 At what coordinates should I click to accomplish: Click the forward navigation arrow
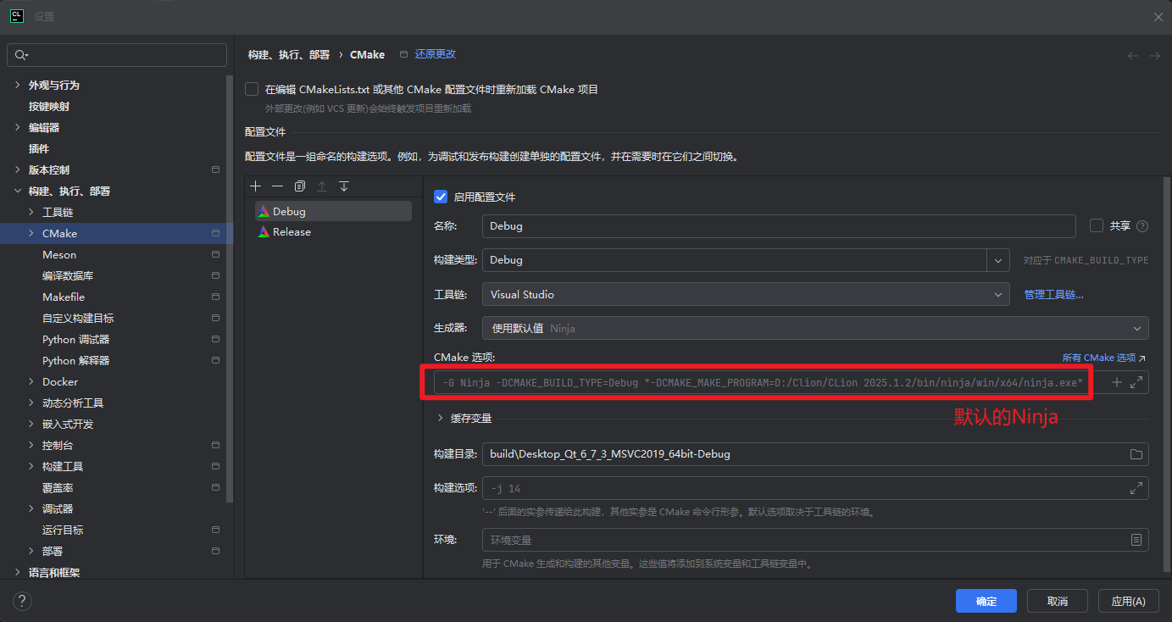coord(1155,56)
